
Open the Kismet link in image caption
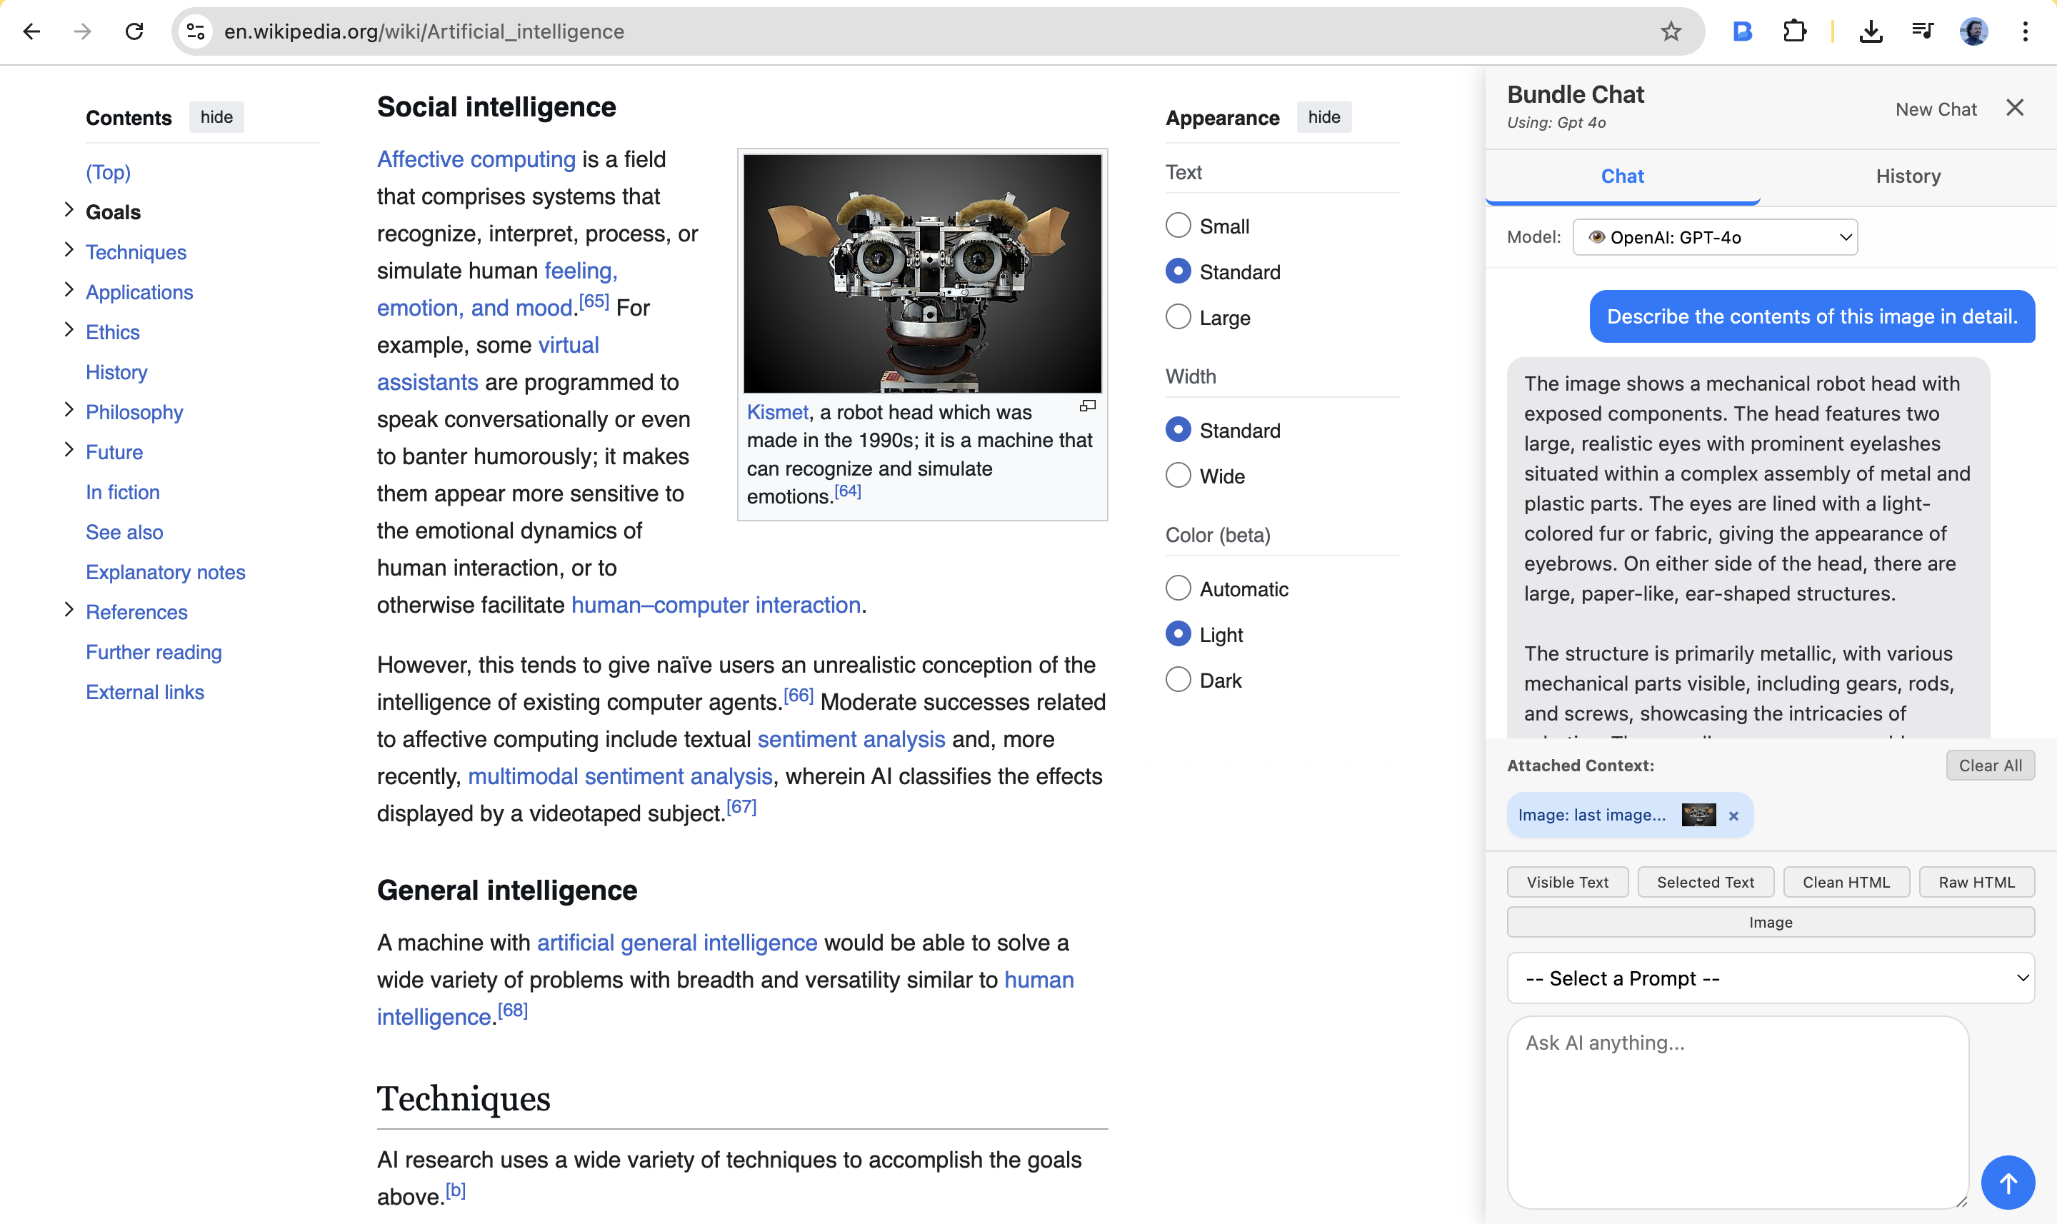pyautogui.click(x=778, y=411)
